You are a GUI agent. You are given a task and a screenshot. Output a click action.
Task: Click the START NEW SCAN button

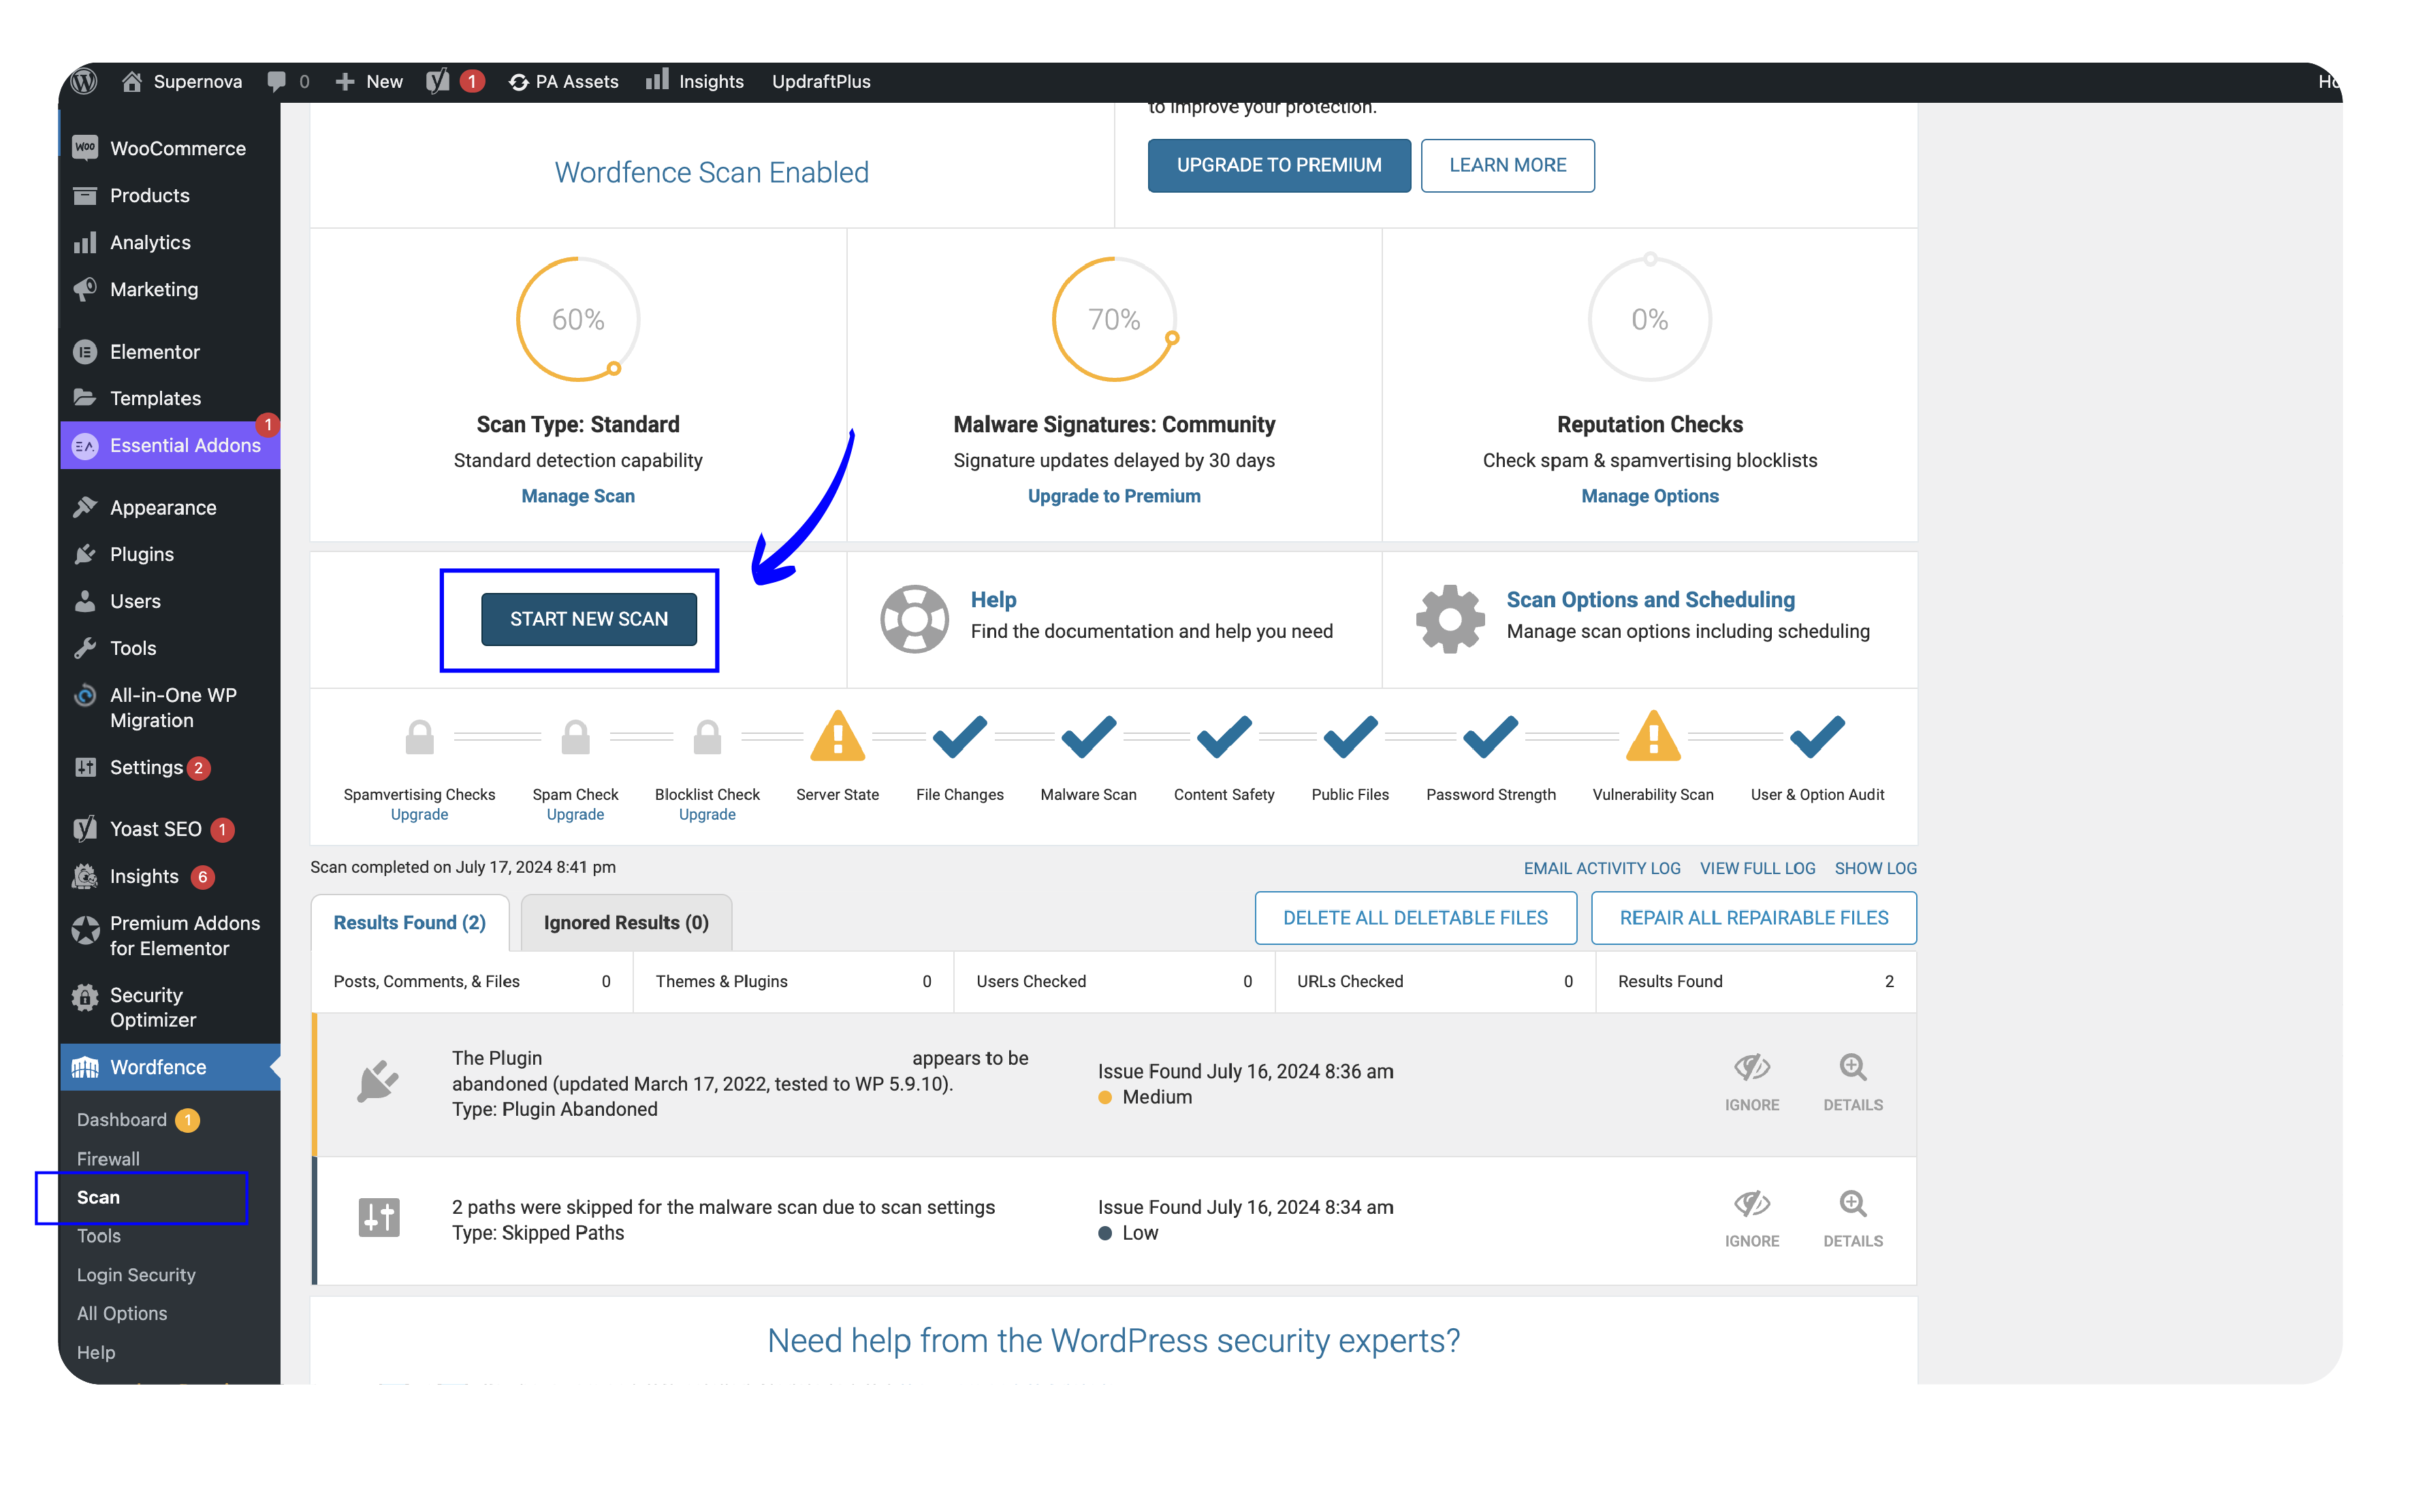pos(588,619)
